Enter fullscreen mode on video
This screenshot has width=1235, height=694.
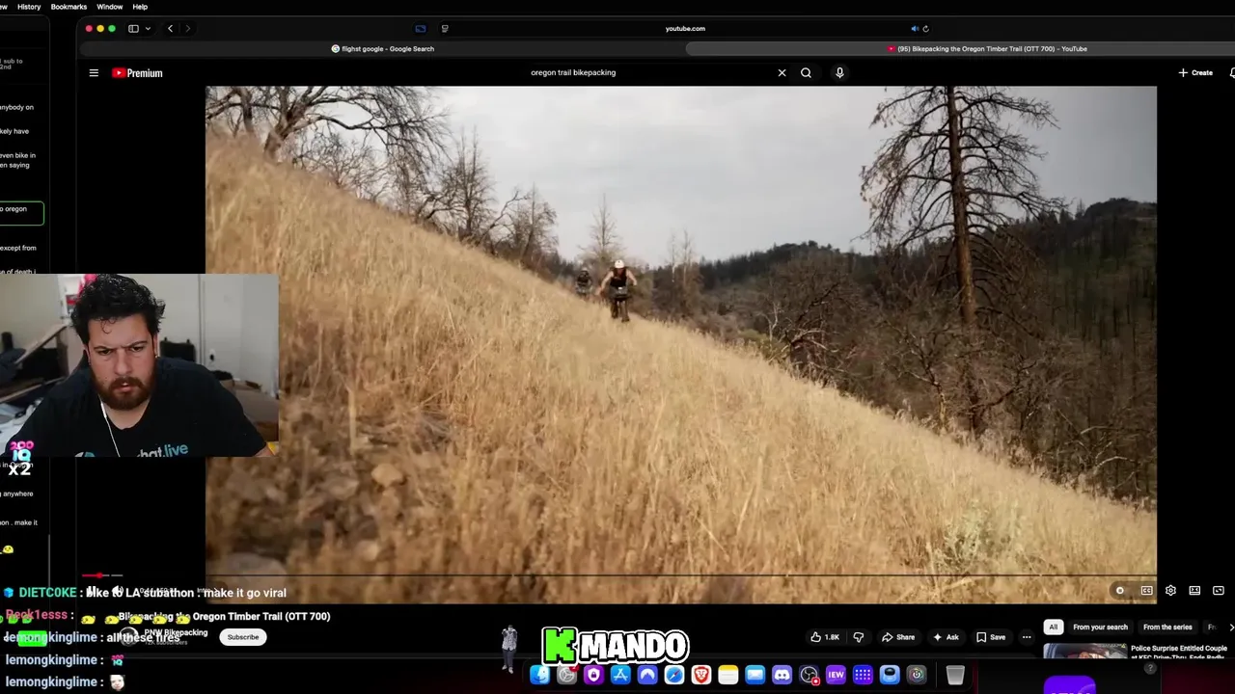1219,591
